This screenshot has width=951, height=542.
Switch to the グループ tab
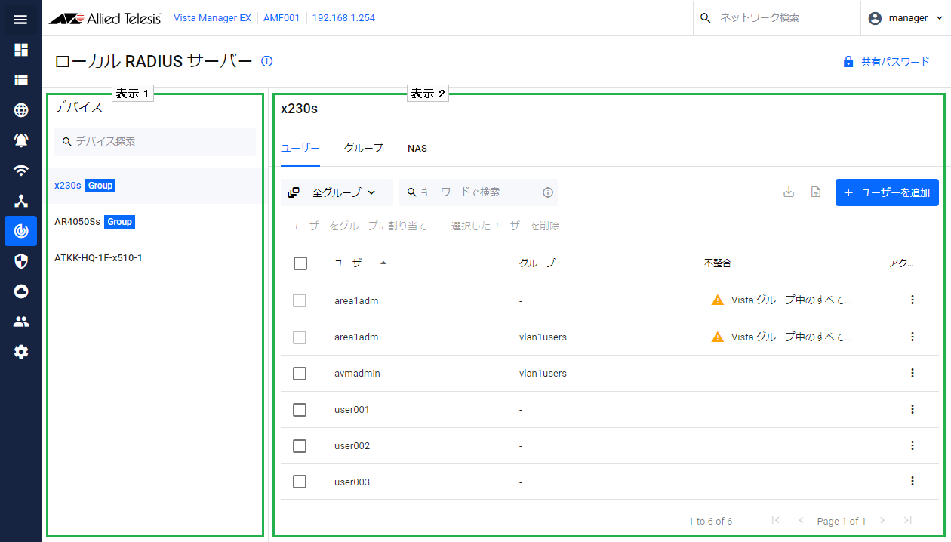click(x=364, y=149)
